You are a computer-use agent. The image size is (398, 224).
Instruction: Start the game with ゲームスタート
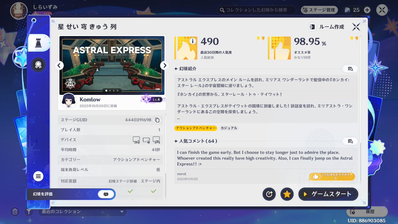point(328,194)
